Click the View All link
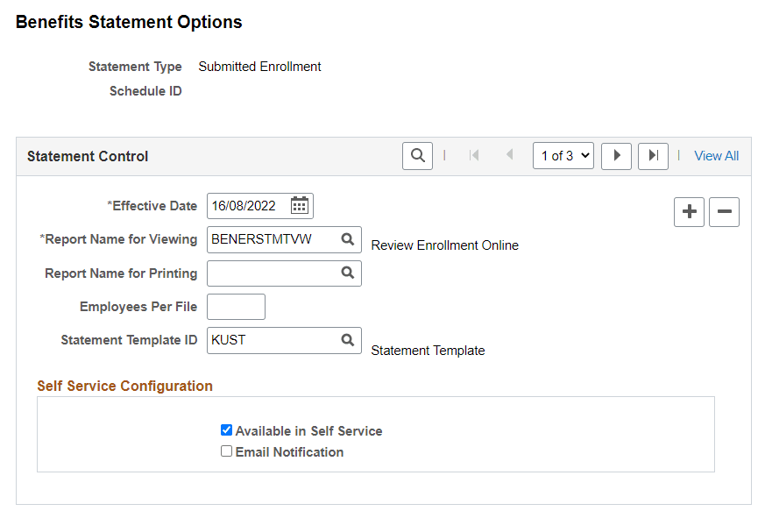 coord(716,155)
